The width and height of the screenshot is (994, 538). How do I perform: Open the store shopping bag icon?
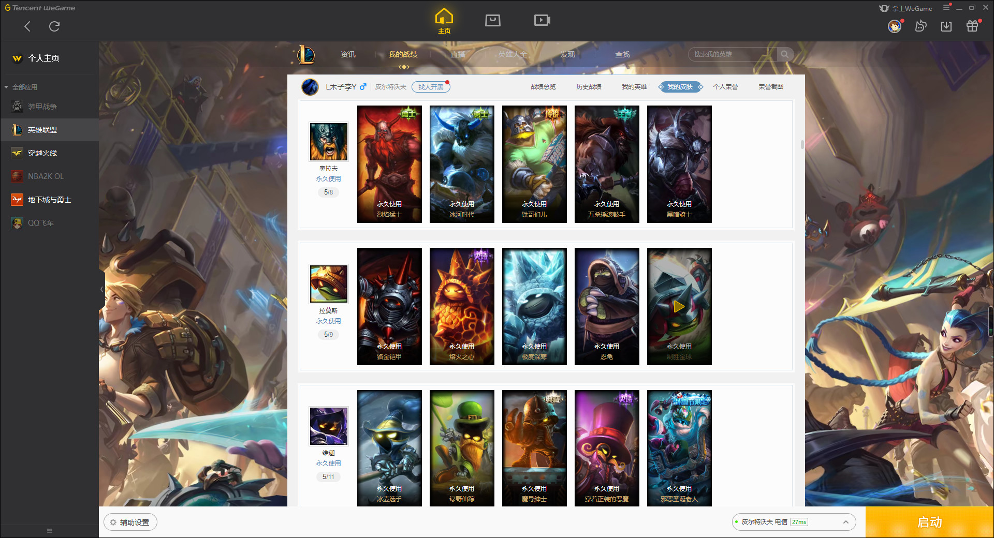coord(493,20)
